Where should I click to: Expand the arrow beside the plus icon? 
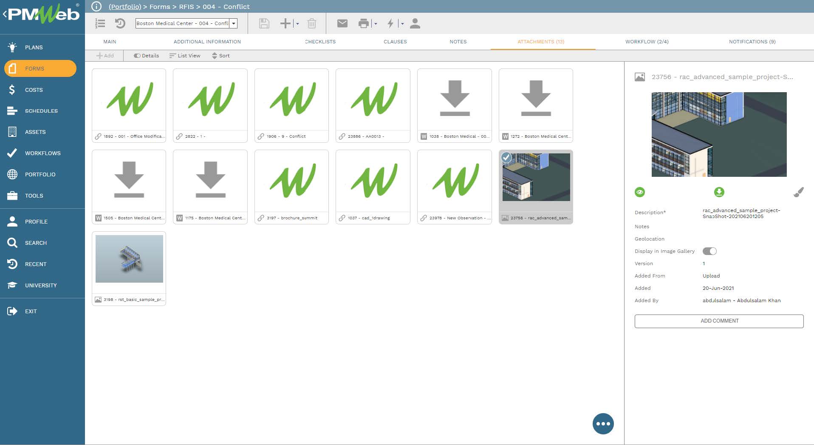coord(297,24)
